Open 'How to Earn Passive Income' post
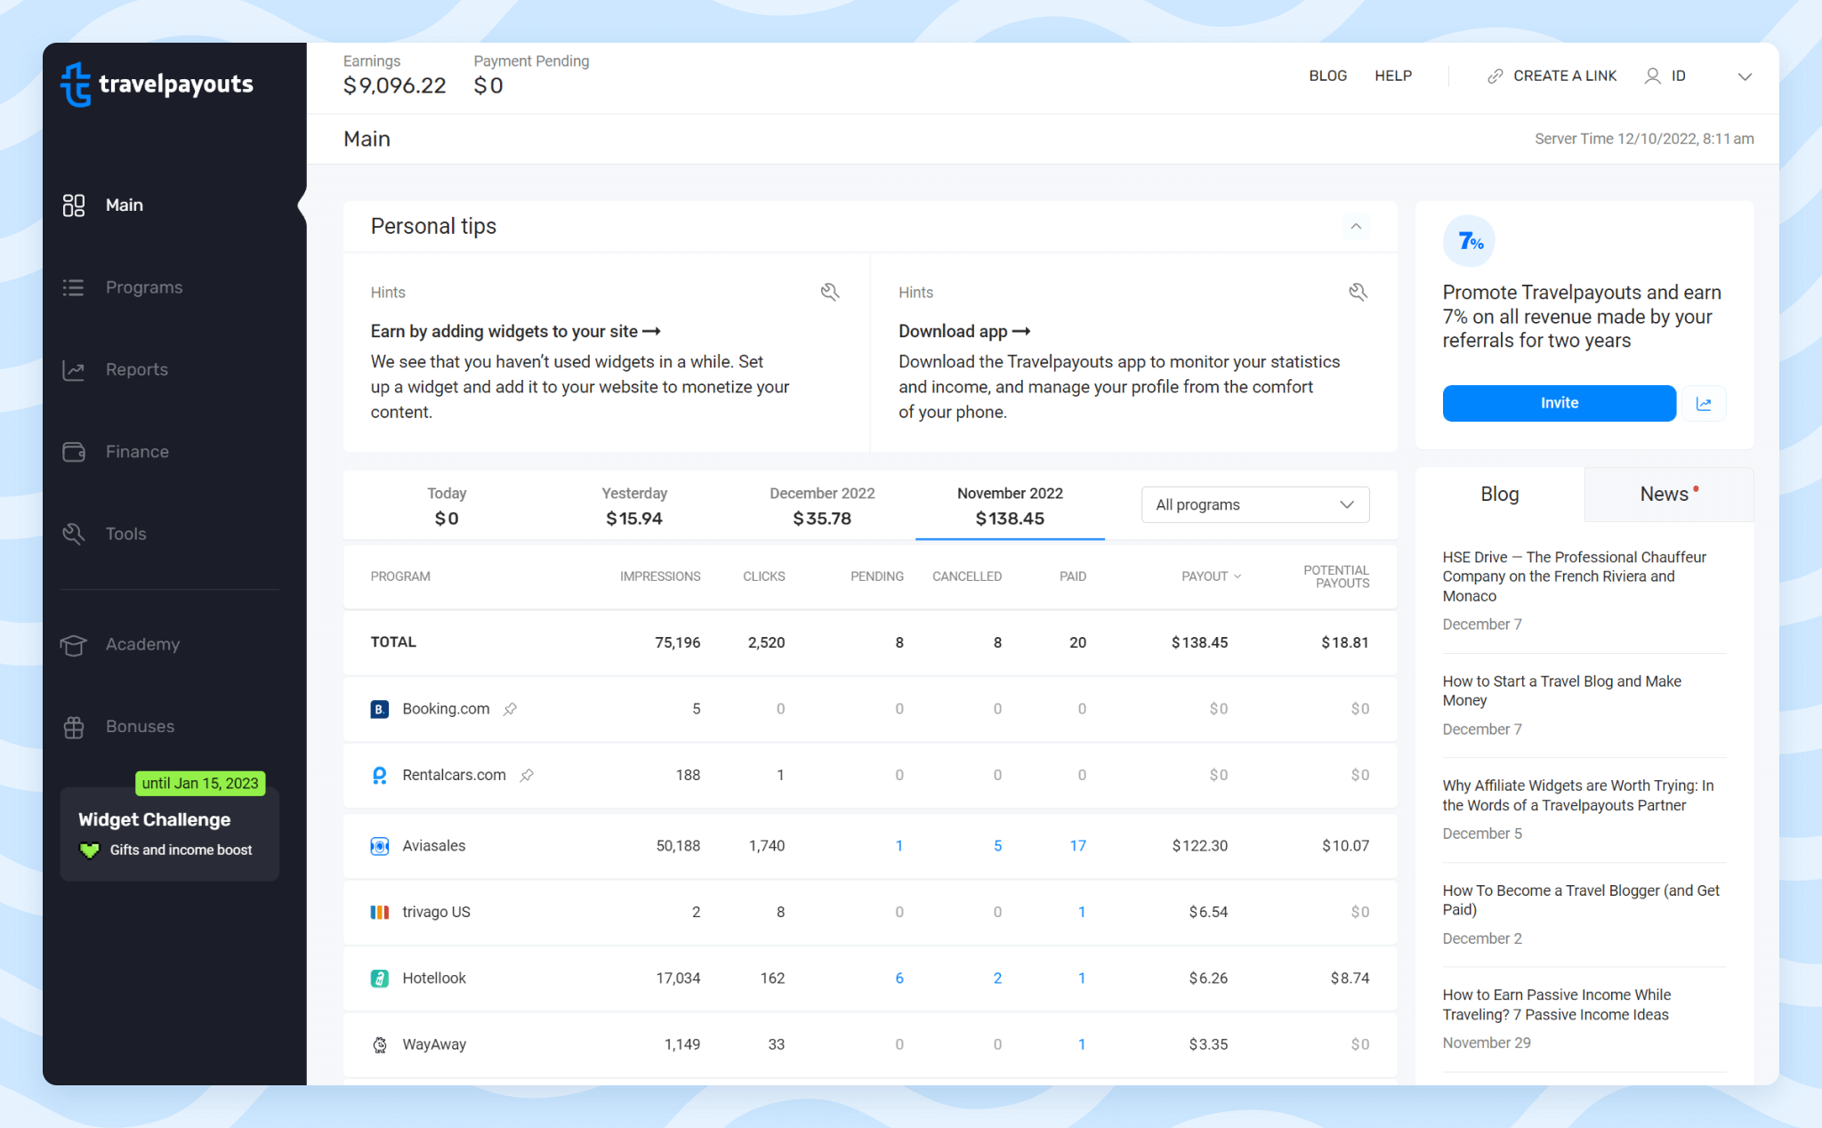 pos(1556,1005)
